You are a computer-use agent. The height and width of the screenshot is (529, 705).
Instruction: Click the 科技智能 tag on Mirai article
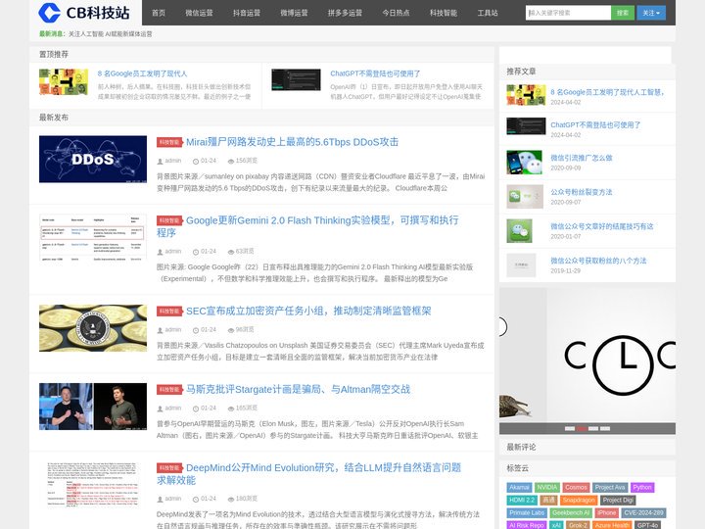click(169, 142)
